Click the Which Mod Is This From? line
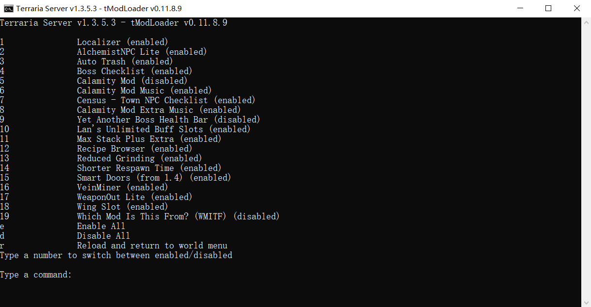This screenshot has height=307, width=591. 178,216
